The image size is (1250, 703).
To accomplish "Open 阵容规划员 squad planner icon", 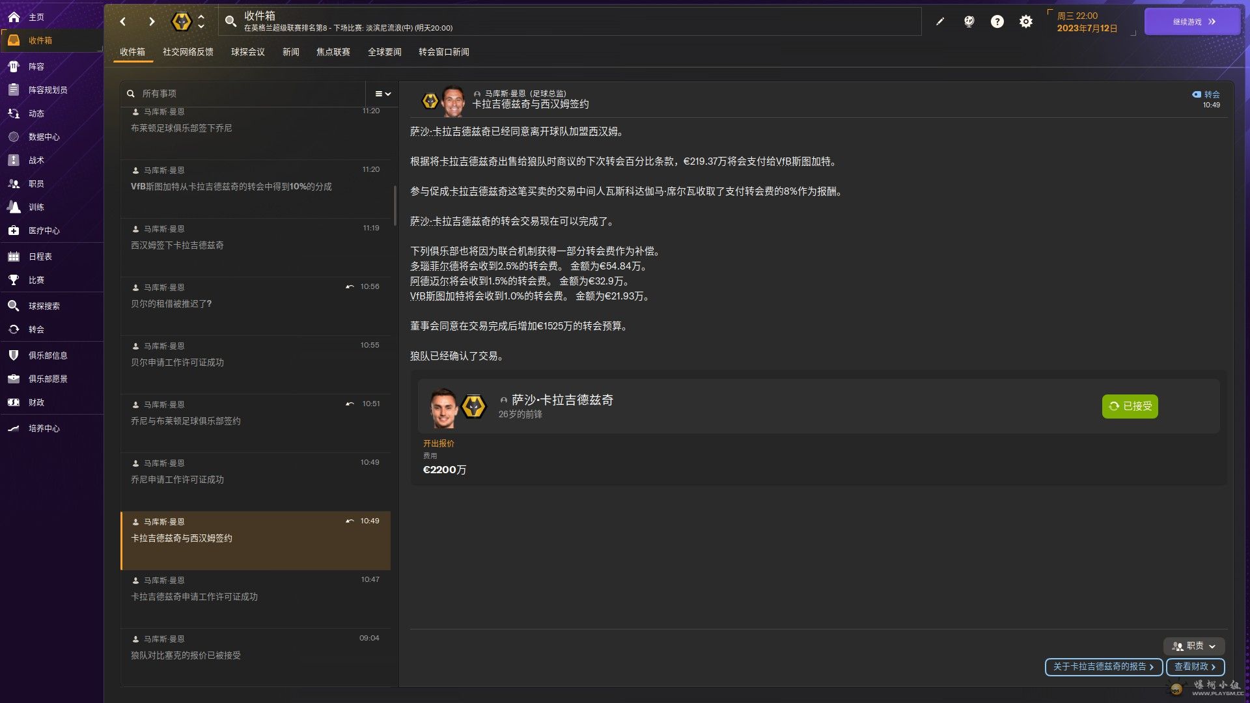I will [14, 90].
